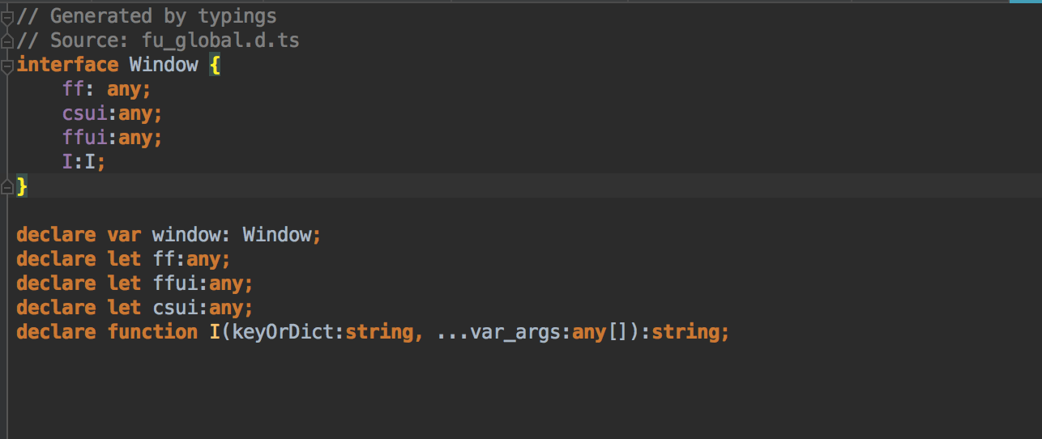Click 'csui' in the declare let statement
Image resolution: width=1042 pixels, height=439 pixels.
(175, 308)
